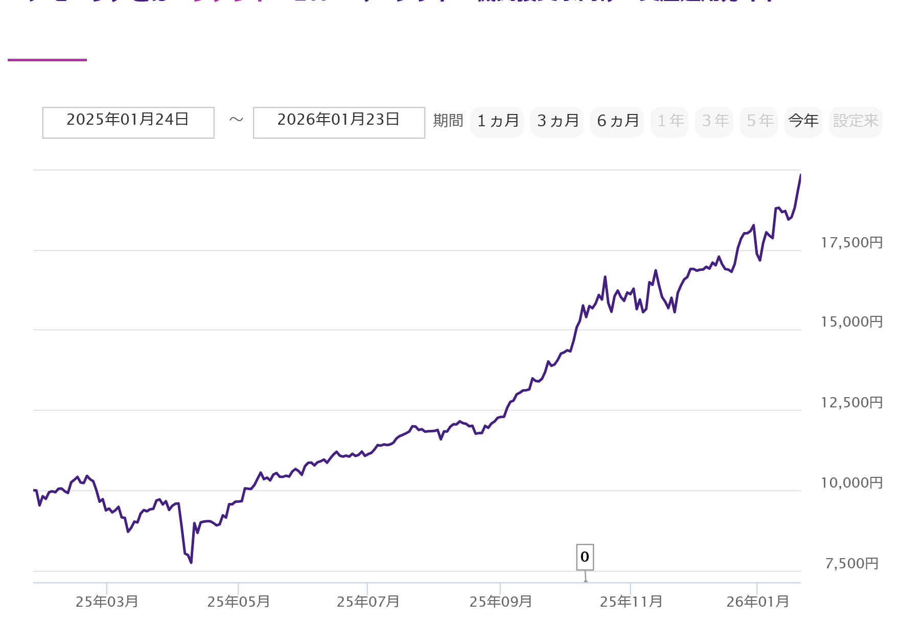The image size is (903, 621).
Task: Click the chart line's peak at far right
Action: pos(800,176)
